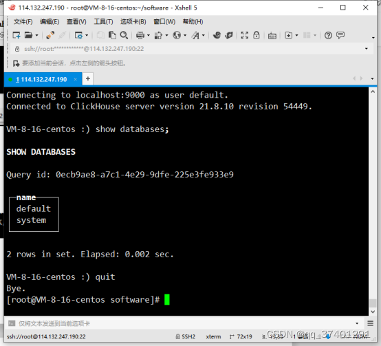Image resolution: width=381 pixels, height=346 pixels.
Task: Open the 查看(V) menu
Action: coord(76,21)
